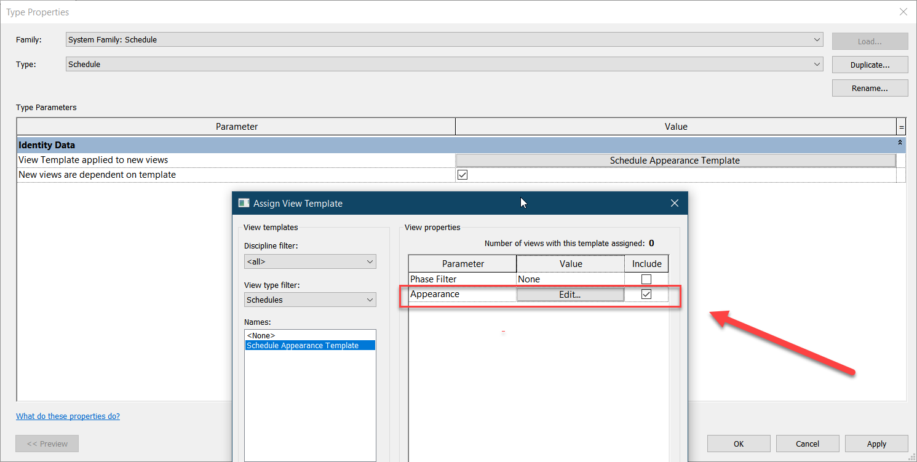
Task: Click the View Template applied value field
Action: [x=674, y=160]
